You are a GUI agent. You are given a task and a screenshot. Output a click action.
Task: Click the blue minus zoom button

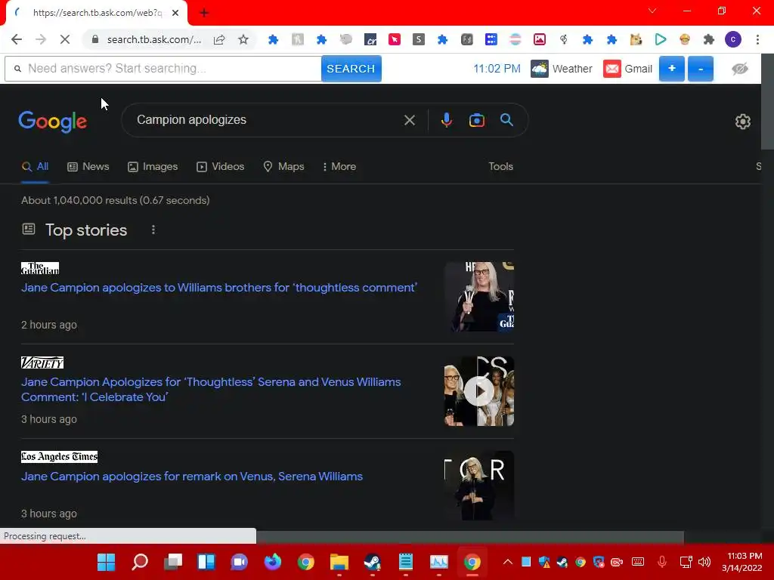(x=701, y=69)
